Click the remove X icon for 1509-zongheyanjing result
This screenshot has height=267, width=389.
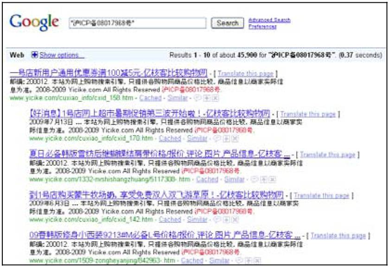[x=257, y=261]
